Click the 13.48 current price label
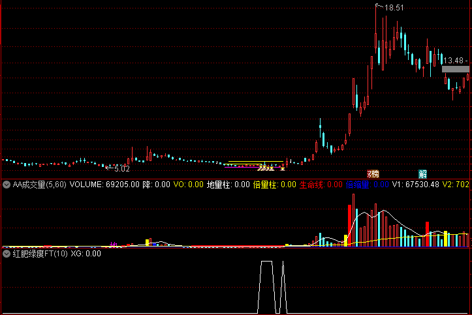Viewport: 472px width, 315px height. point(453,61)
